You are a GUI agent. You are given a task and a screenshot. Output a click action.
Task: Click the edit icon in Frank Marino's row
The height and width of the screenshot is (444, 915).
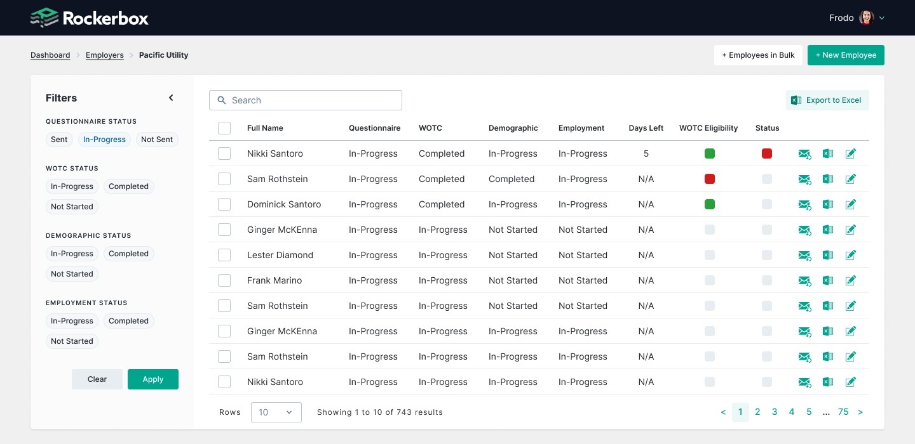click(851, 280)
